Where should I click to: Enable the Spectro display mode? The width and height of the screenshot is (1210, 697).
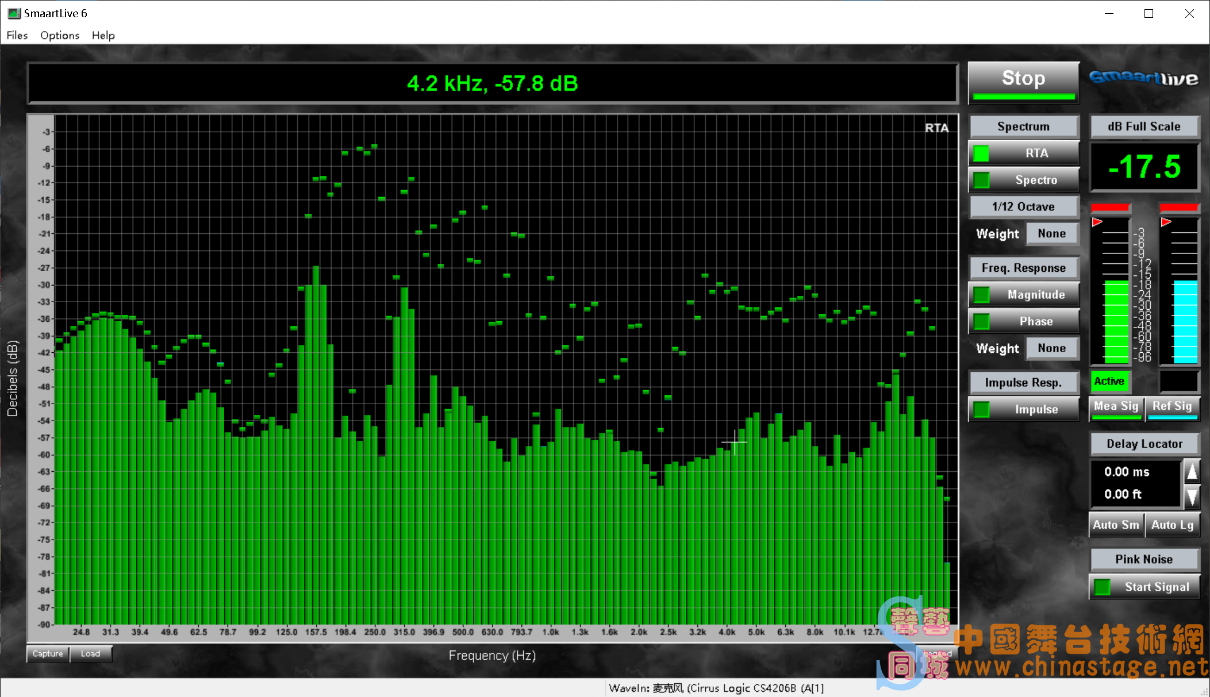click(1023, 180)
